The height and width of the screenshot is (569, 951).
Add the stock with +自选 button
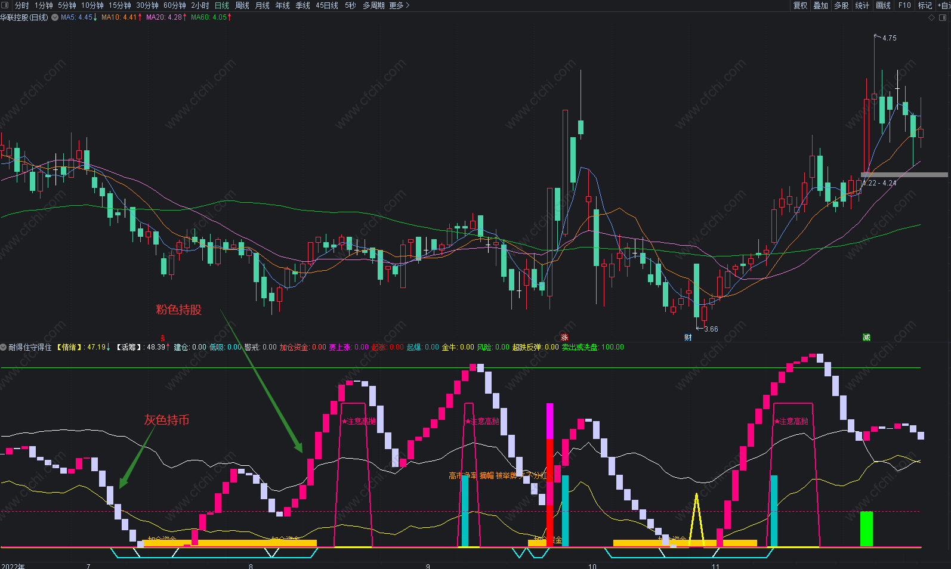(944, 5)
